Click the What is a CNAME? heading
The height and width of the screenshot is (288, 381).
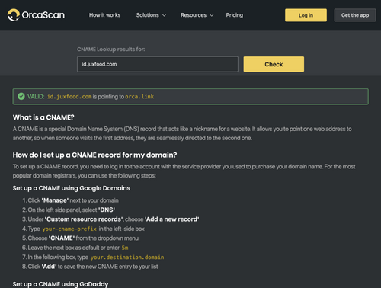point(43,117)
